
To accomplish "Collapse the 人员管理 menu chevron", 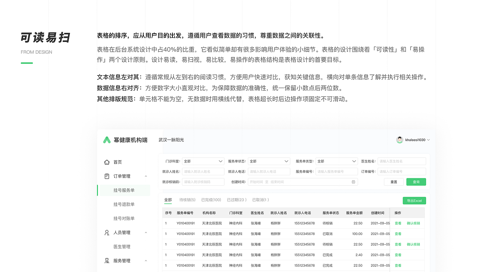I will click(x=146, y=233).
